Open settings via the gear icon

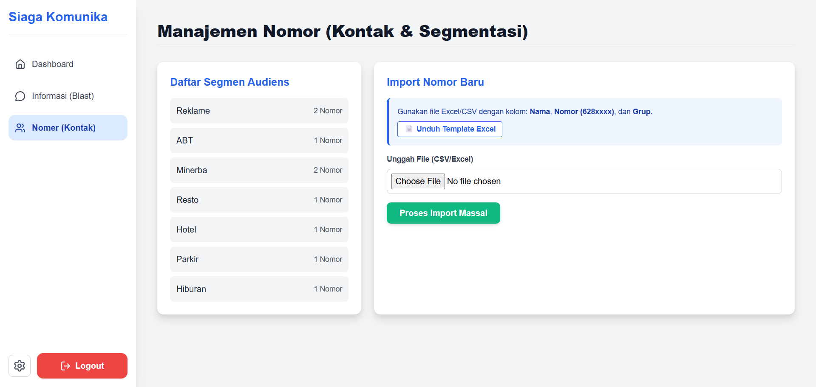[20, 366]
